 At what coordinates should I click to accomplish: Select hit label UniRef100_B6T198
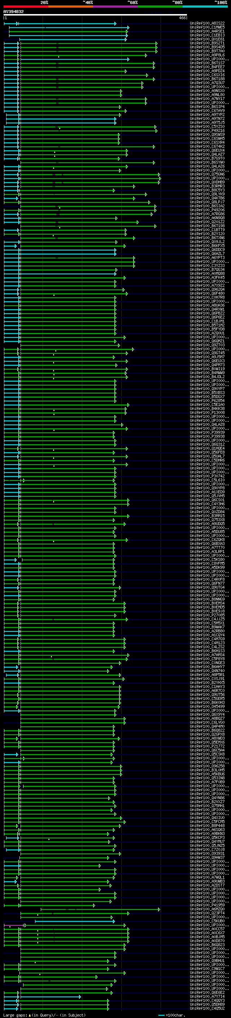(x=207, y=226)
